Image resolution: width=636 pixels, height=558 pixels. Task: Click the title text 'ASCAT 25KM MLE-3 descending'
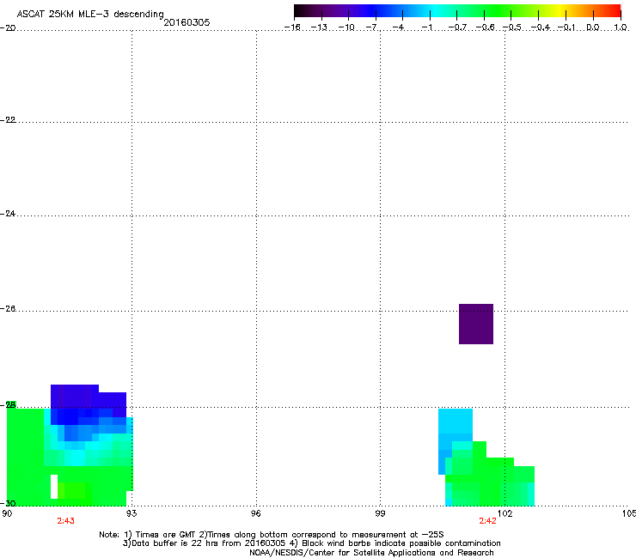point(90,15)
